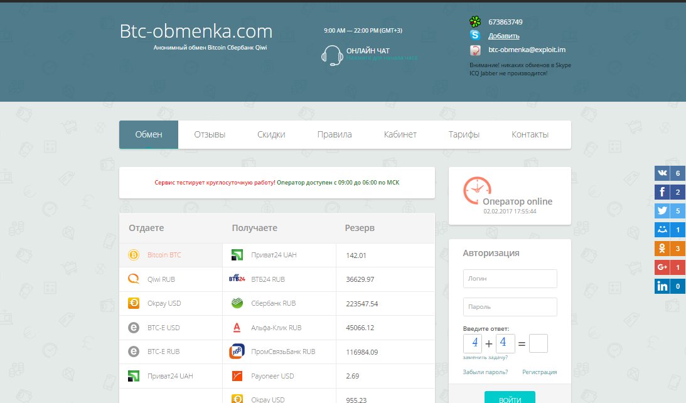Focus the Логин input field
Screen dimensions: 686x403
click(510, 278)
